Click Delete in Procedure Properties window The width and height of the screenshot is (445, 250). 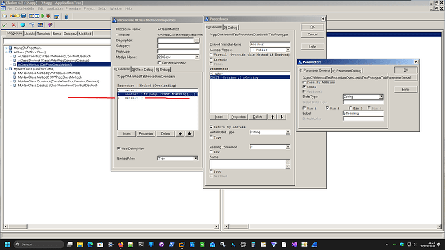coord(166,133)
